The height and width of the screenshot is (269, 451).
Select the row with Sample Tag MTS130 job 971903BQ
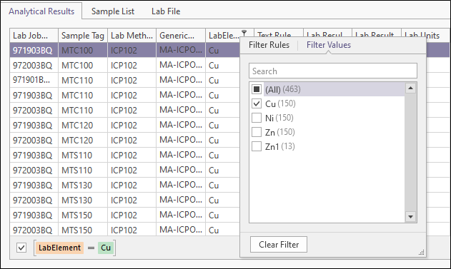(124, 186)
